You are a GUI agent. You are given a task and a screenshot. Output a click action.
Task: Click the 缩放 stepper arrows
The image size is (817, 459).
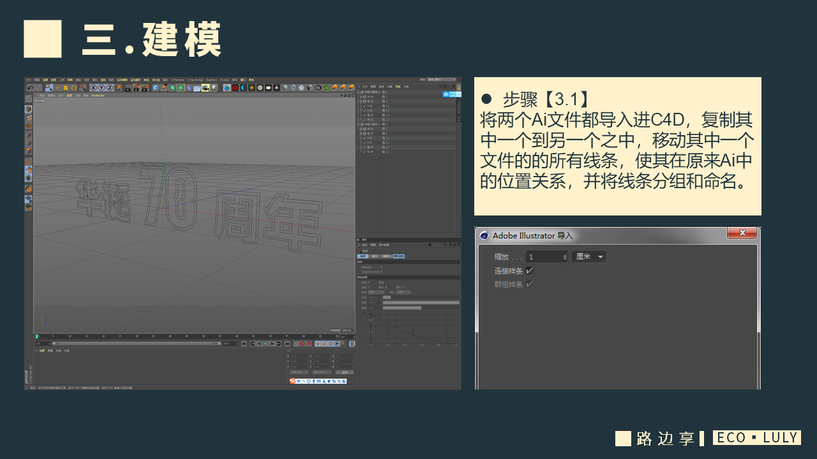[x=565, y=257]
